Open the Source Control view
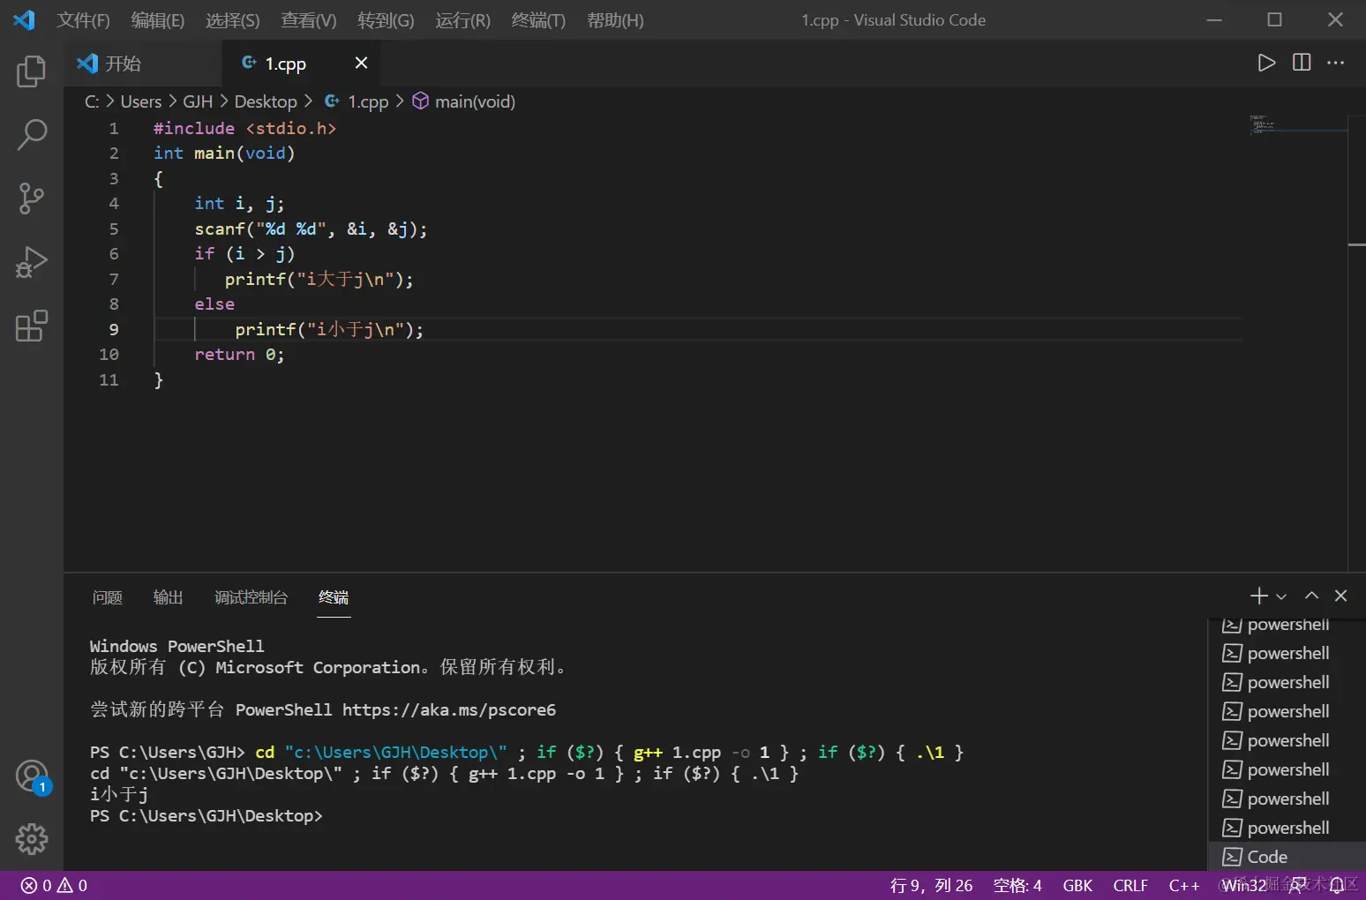 (32, 199)
